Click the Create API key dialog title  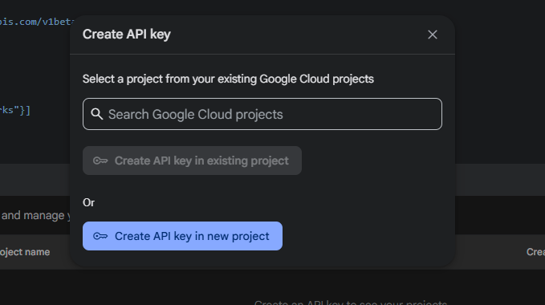pyautogui.click(x=127, y=35)
